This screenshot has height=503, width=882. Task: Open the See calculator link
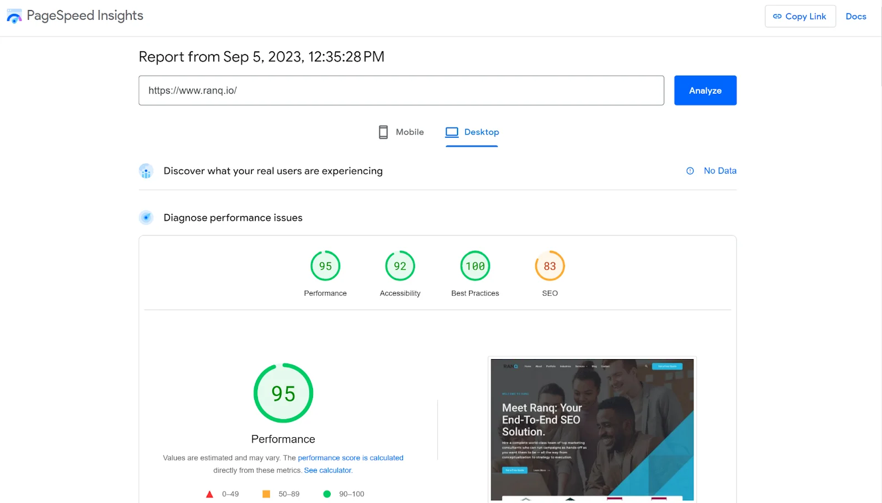pos(327,470)
